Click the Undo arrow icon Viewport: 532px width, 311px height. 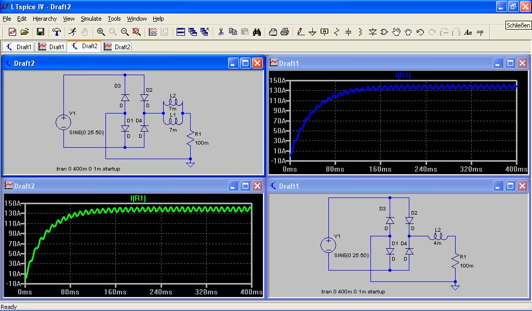pyautogui.click(x=420, y=32)
